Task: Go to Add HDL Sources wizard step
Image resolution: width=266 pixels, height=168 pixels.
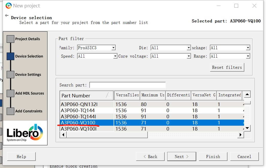Action: pos(26,93)
